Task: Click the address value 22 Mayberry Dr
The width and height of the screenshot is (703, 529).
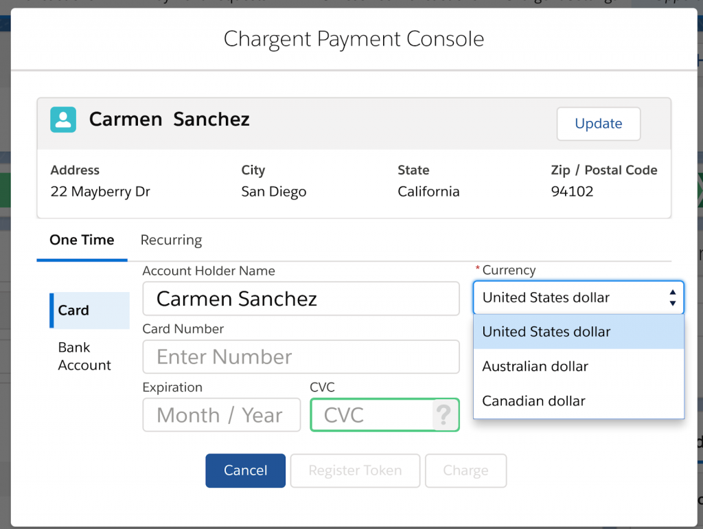Action: click(x=100, y=192)
